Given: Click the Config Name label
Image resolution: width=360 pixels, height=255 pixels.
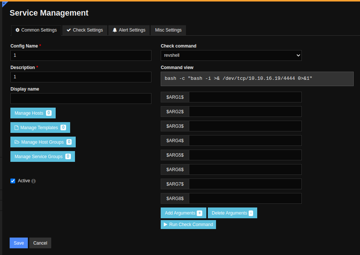Looking at the screenshot, I should coord(24,46).
